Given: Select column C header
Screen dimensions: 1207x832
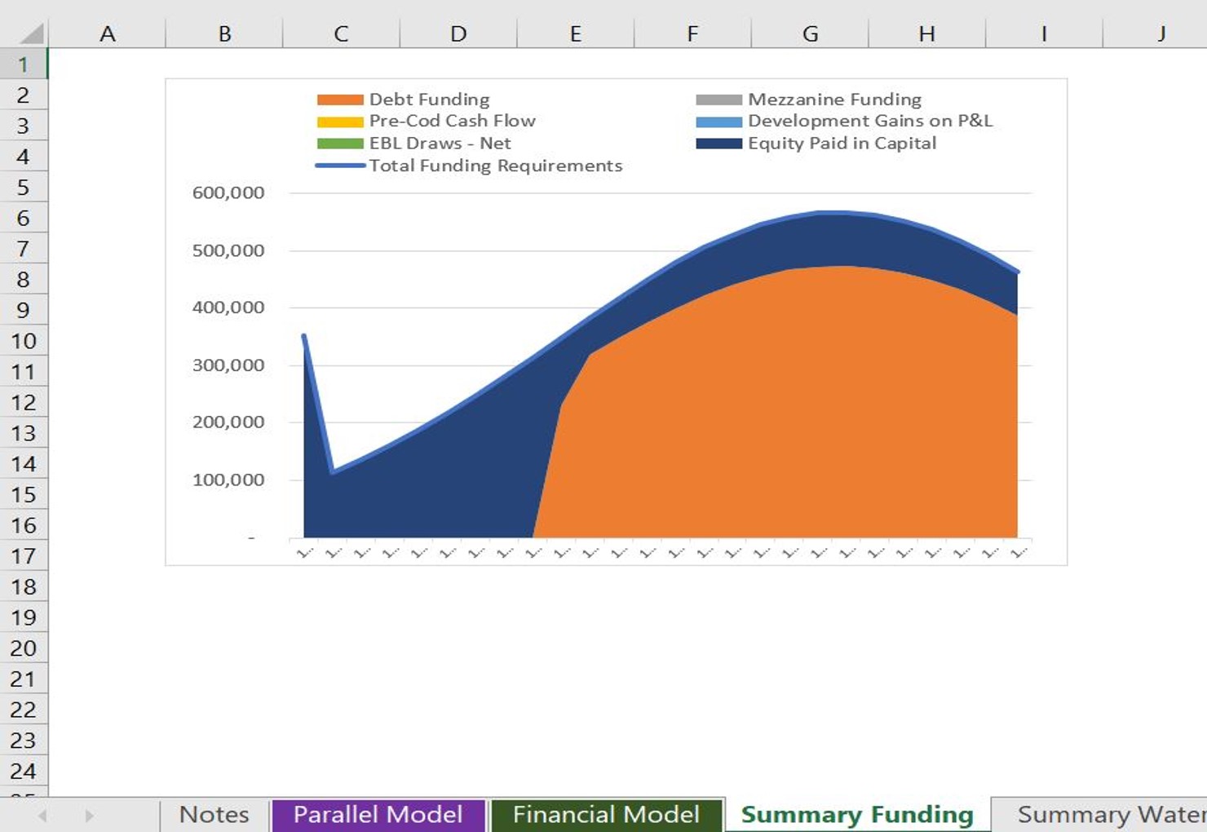Looking at the screenshot, I should click(341, 33).
